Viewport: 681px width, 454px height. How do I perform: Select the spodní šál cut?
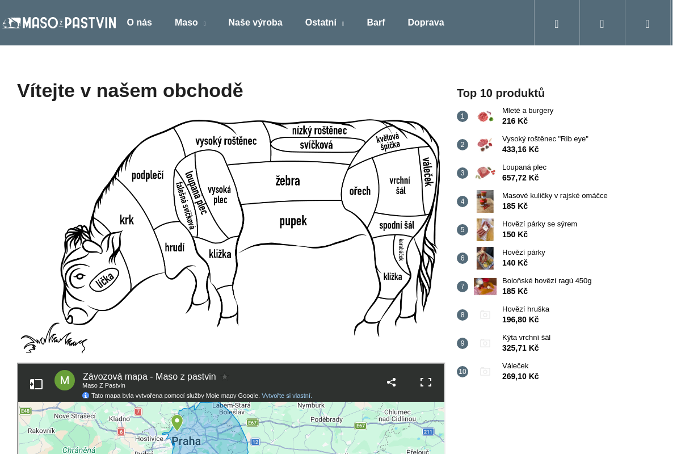click(x=397, y=225)
